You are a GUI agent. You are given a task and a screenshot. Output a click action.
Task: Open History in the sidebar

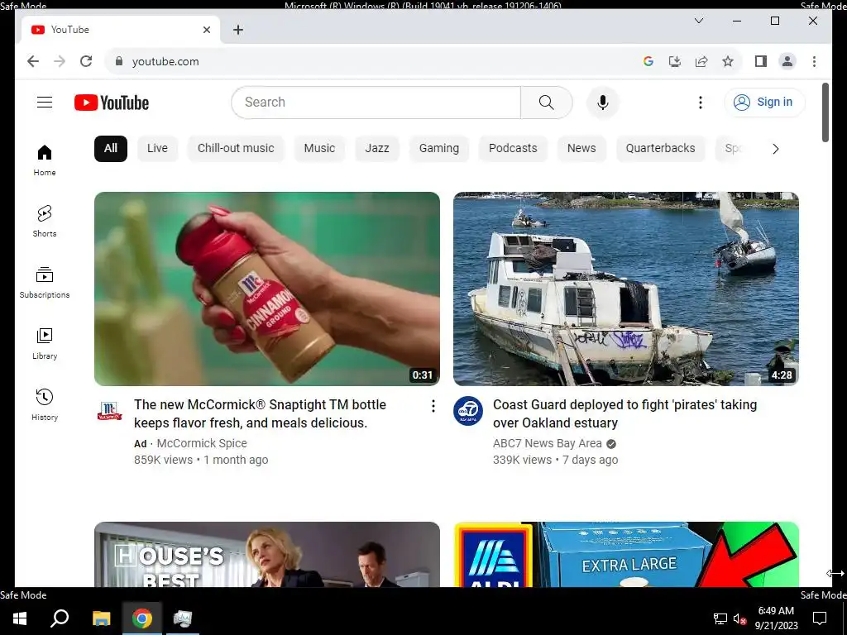coord(45,405)
